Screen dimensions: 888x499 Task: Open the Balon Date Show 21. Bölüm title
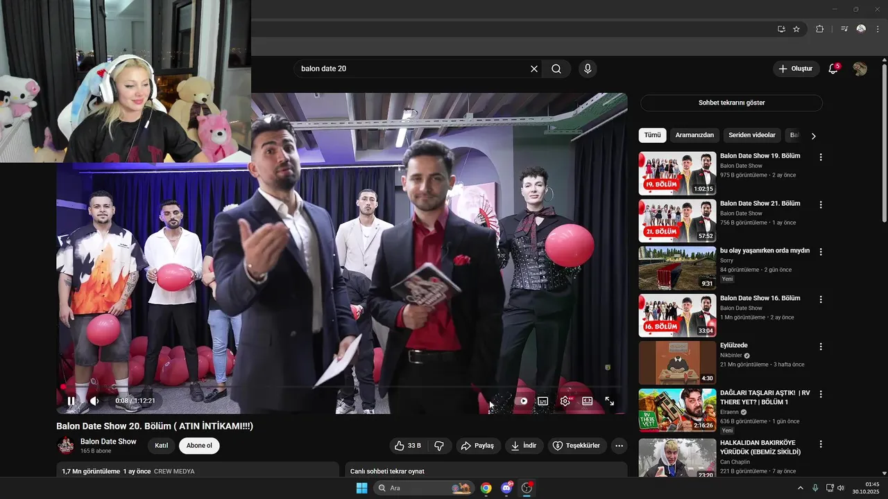[760, 203]
